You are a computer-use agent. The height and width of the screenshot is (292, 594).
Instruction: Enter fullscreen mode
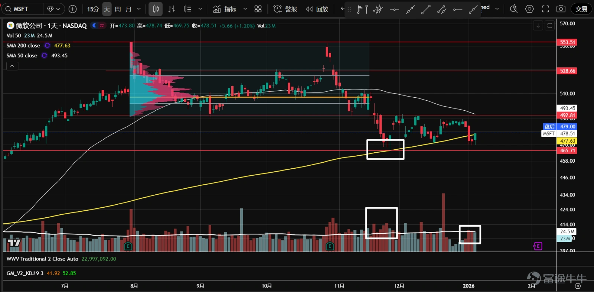coord(545,9)
